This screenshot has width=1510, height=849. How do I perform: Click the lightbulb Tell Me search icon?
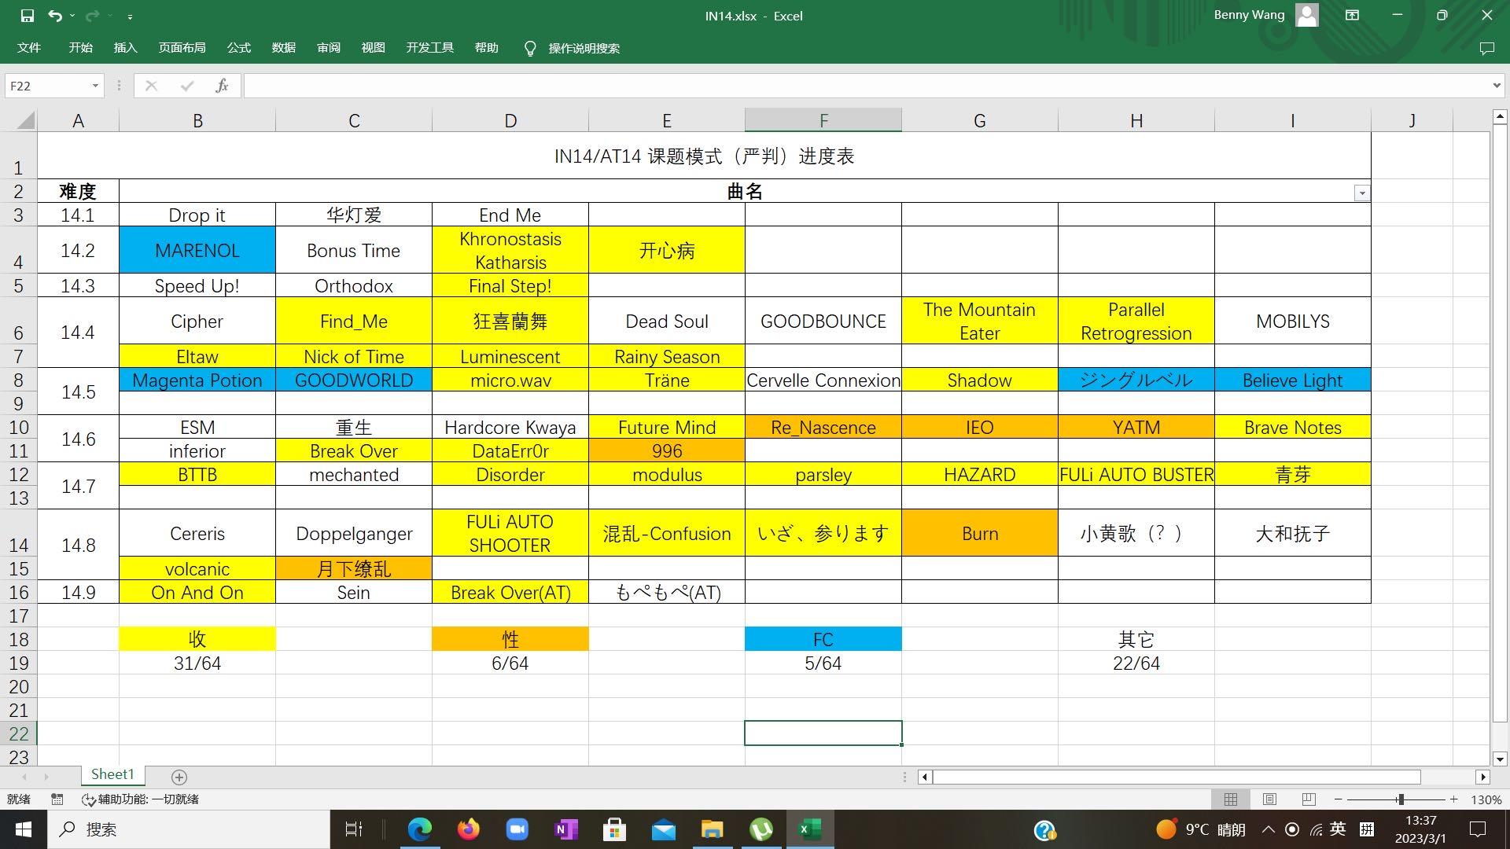(530, 49)
